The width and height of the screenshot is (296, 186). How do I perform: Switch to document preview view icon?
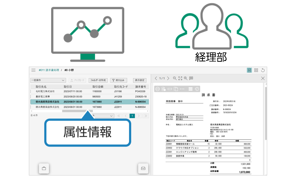click(x=249, y=70)
